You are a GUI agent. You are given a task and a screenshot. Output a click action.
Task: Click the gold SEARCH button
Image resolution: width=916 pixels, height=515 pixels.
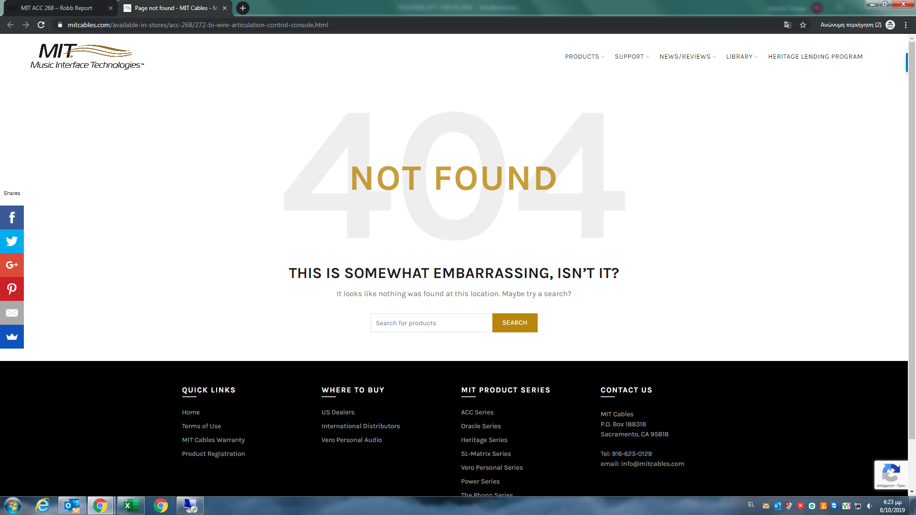pyautogui.click(x=515, y=323)
